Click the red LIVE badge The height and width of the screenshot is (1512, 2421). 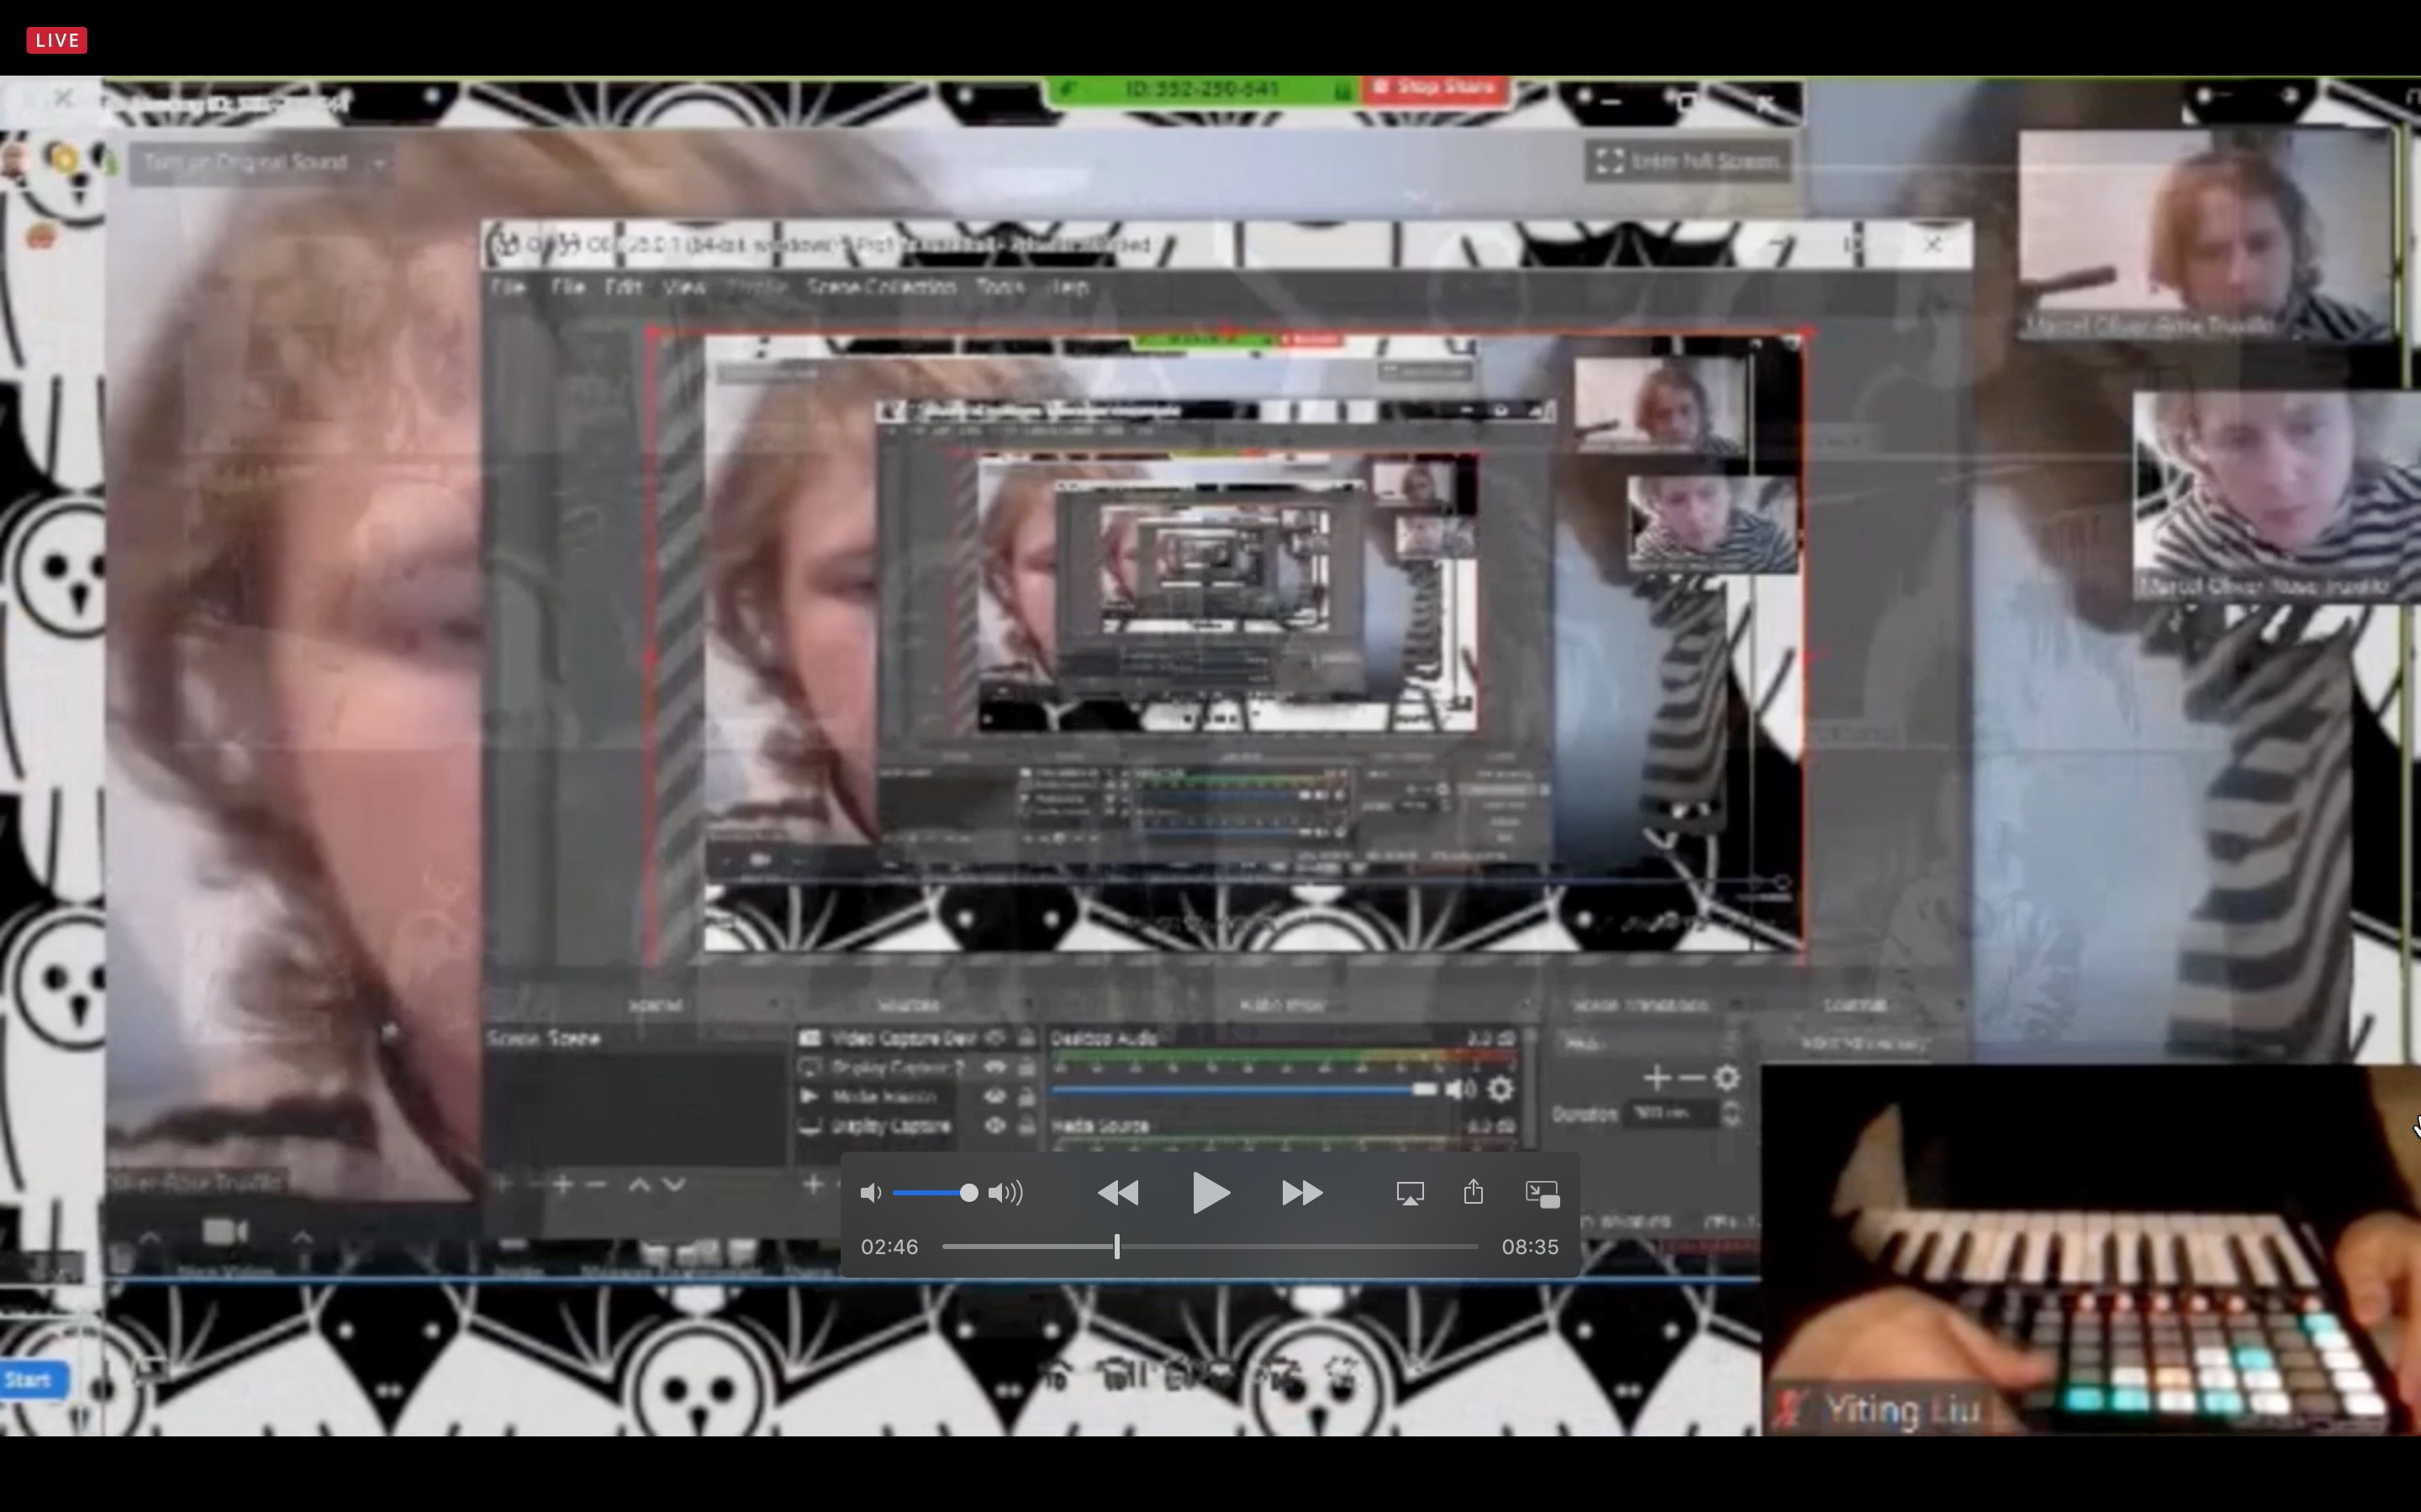(x=57, y=40)
